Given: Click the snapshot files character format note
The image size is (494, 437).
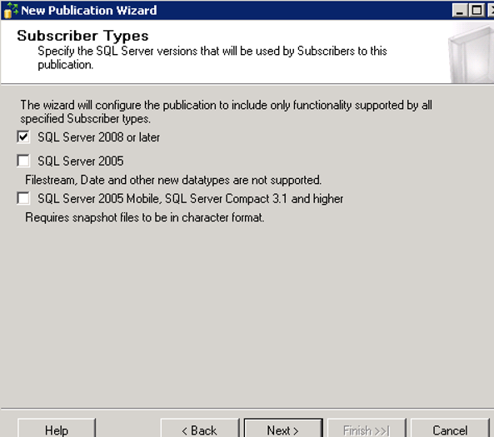Looking at the screenshot, I should (145, 217).
